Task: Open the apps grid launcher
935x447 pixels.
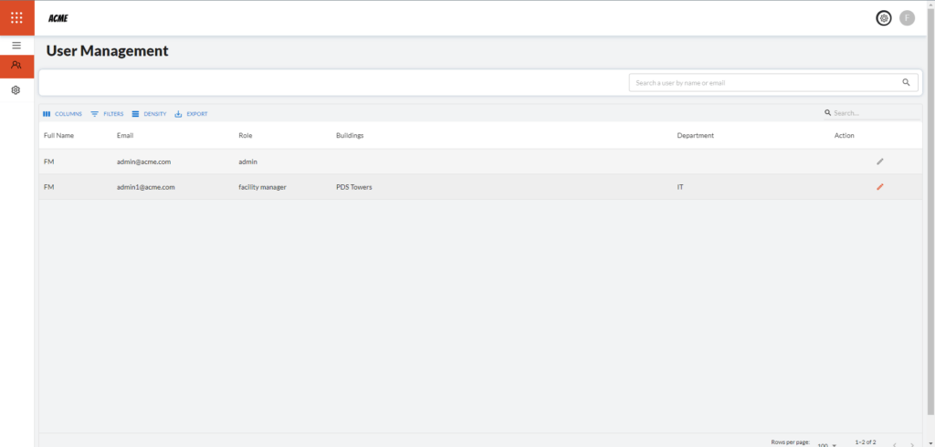Action: 16,17
